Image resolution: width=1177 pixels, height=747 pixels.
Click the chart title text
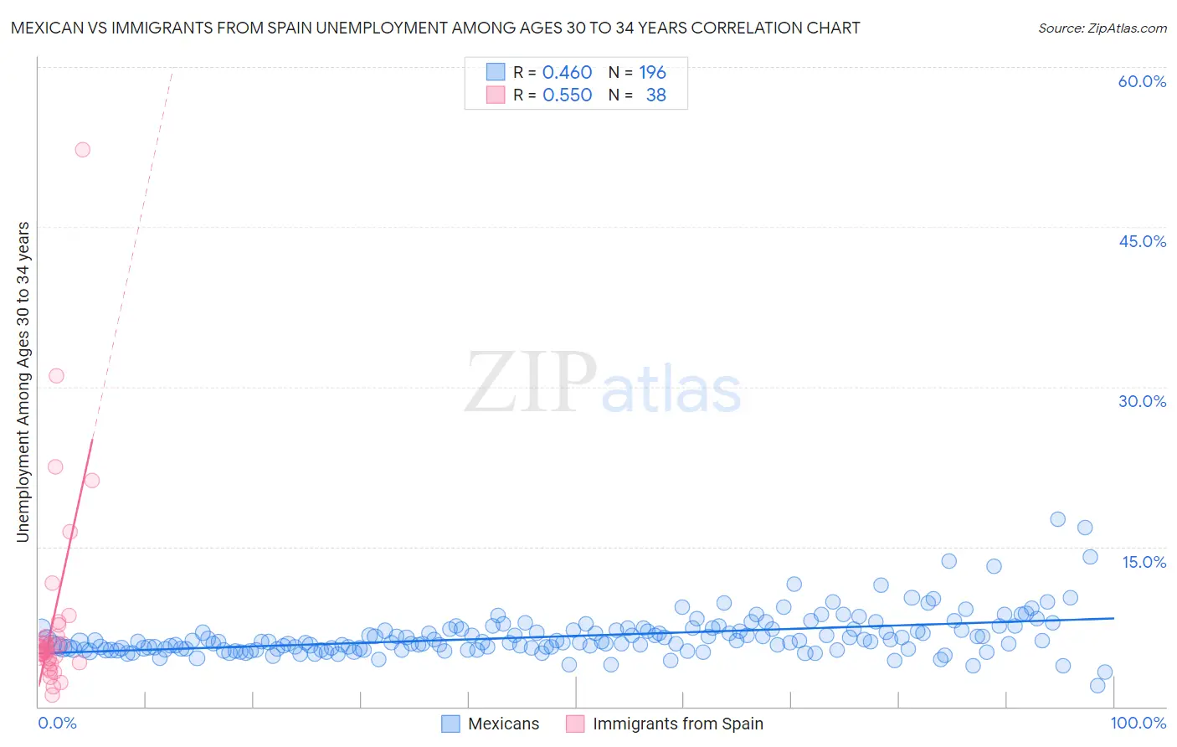[x=435, y=28]
